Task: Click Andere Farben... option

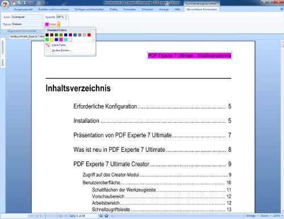Action: click(61, 50)
